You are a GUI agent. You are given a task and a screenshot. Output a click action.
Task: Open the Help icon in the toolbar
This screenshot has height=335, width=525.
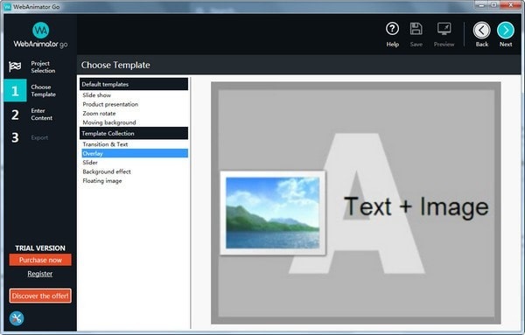[x=392, y=29]
